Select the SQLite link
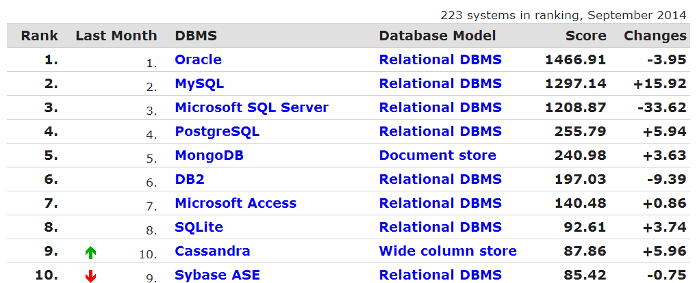 [x=199, y=228]
